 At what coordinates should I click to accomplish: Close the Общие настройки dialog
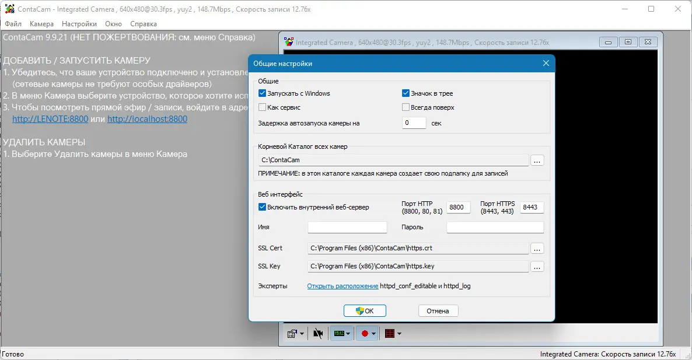[x=546, y=63]
